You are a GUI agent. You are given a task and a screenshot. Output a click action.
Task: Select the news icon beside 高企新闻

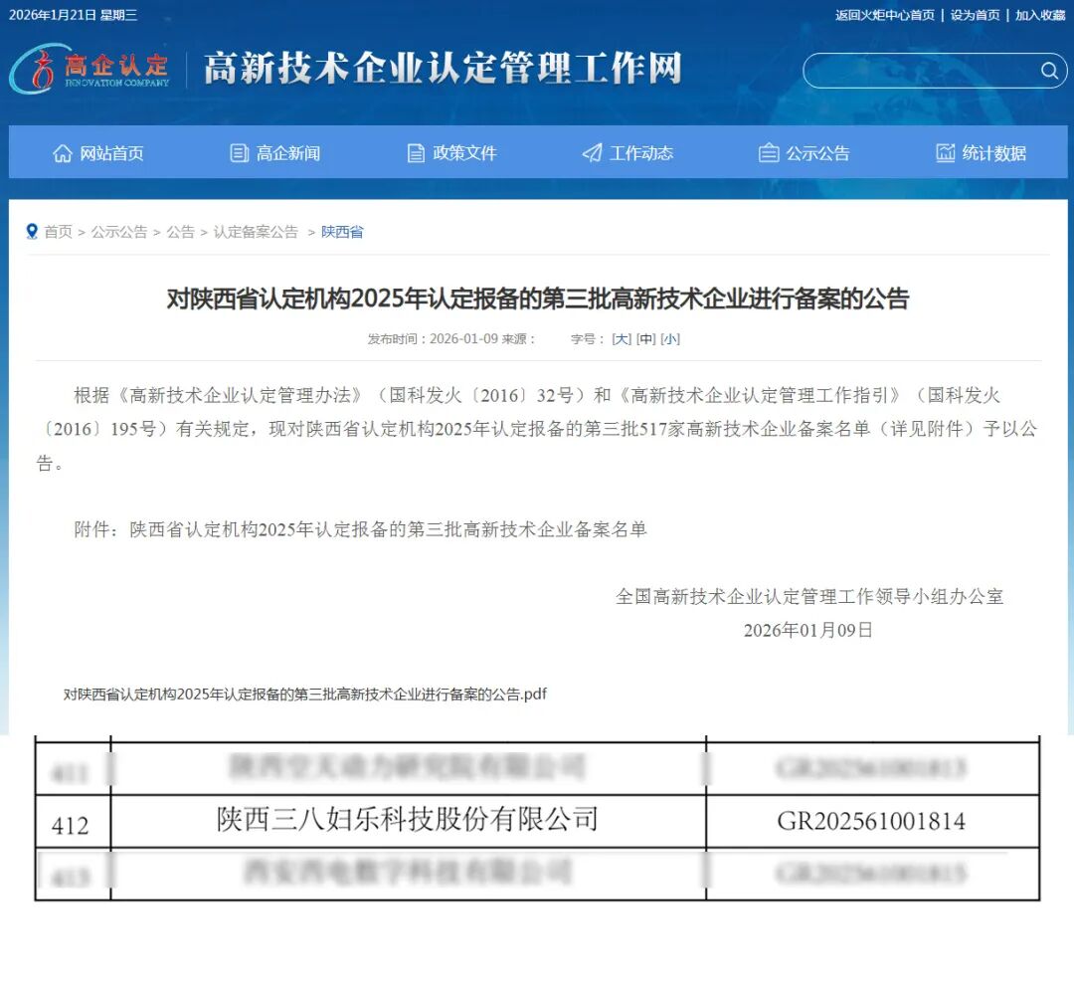[237, 152]
